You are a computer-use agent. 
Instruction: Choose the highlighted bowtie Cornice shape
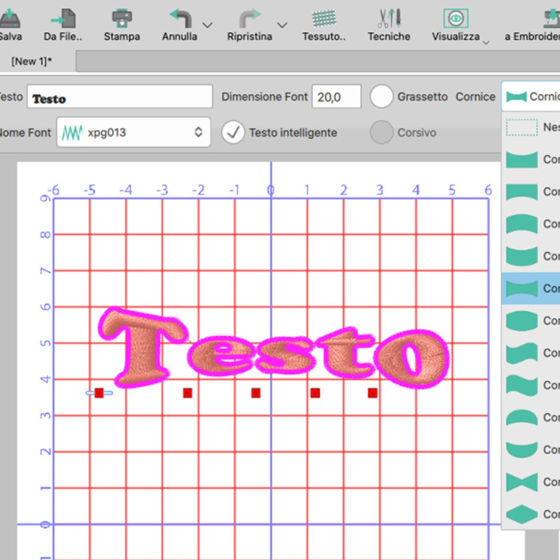[521, 288]
